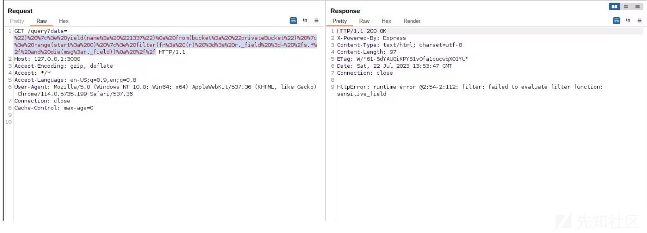Open the Request Raw tab
Viewport: 647px width, 233px height.
pyautogui.click(x=42, y=21)
